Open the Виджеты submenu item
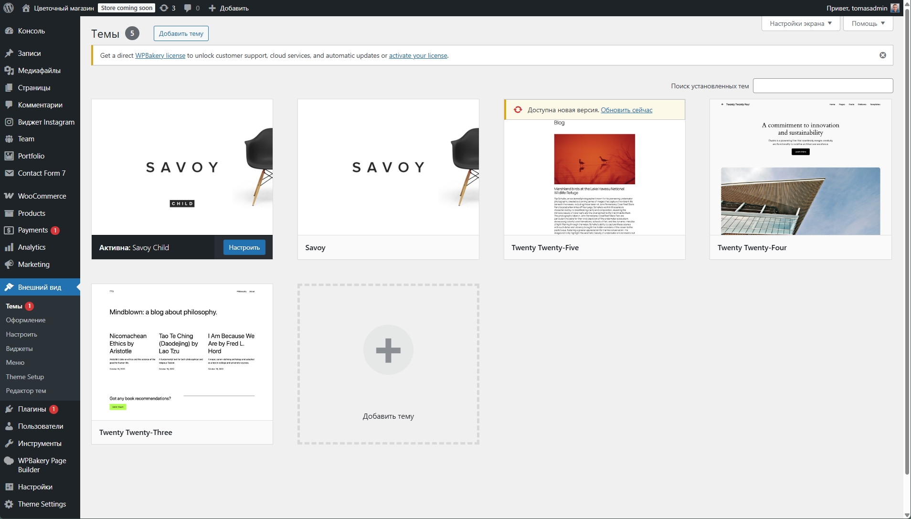 [x=20, y=349]
